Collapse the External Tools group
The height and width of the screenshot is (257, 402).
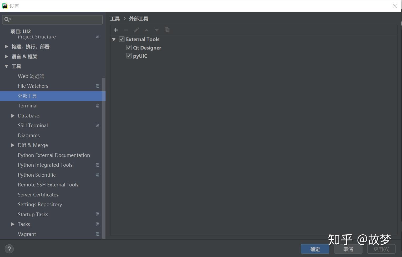[114, 39]
